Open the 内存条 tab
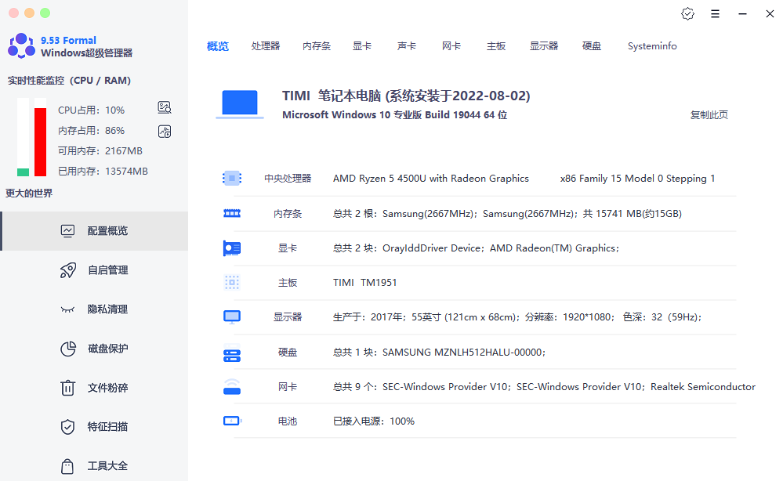 tap(317, 46)
